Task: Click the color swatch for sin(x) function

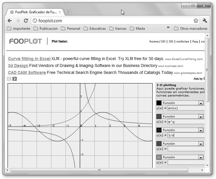Action: click(159, 103)
